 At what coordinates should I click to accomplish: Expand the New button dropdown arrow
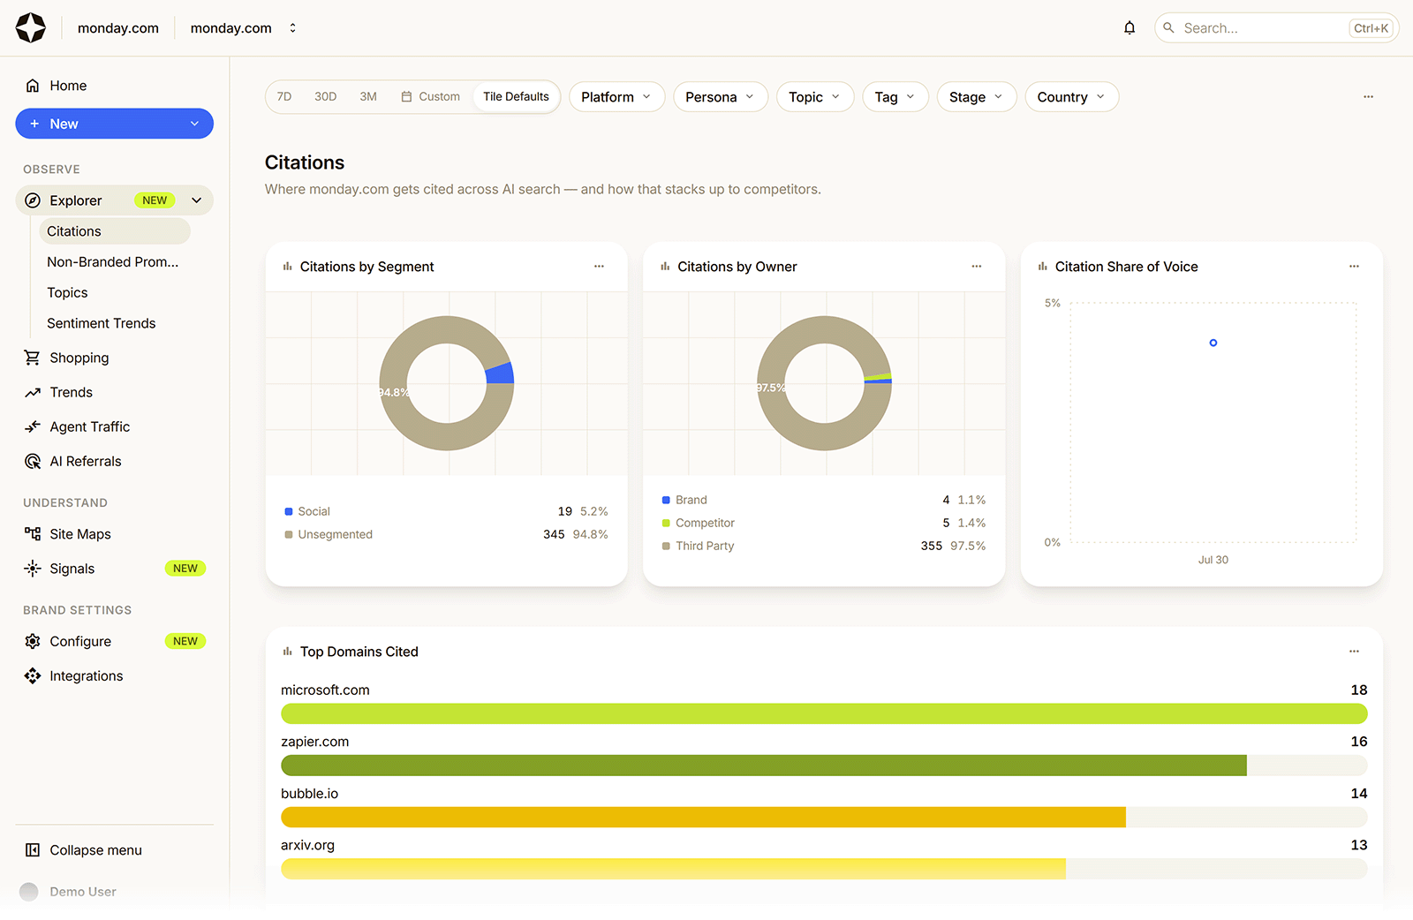tap(194, 124)
